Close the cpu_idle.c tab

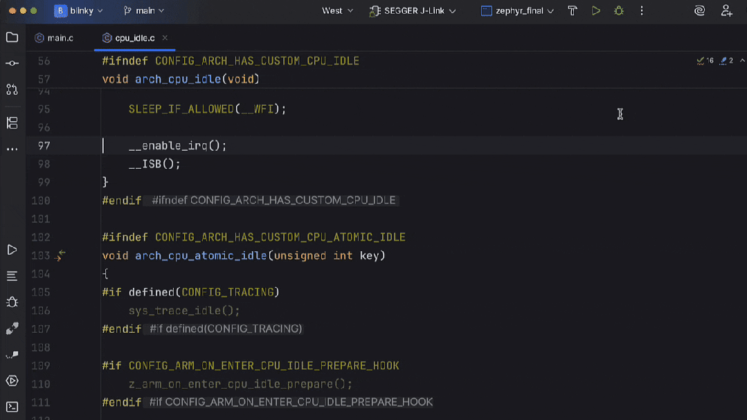point(165,38)
